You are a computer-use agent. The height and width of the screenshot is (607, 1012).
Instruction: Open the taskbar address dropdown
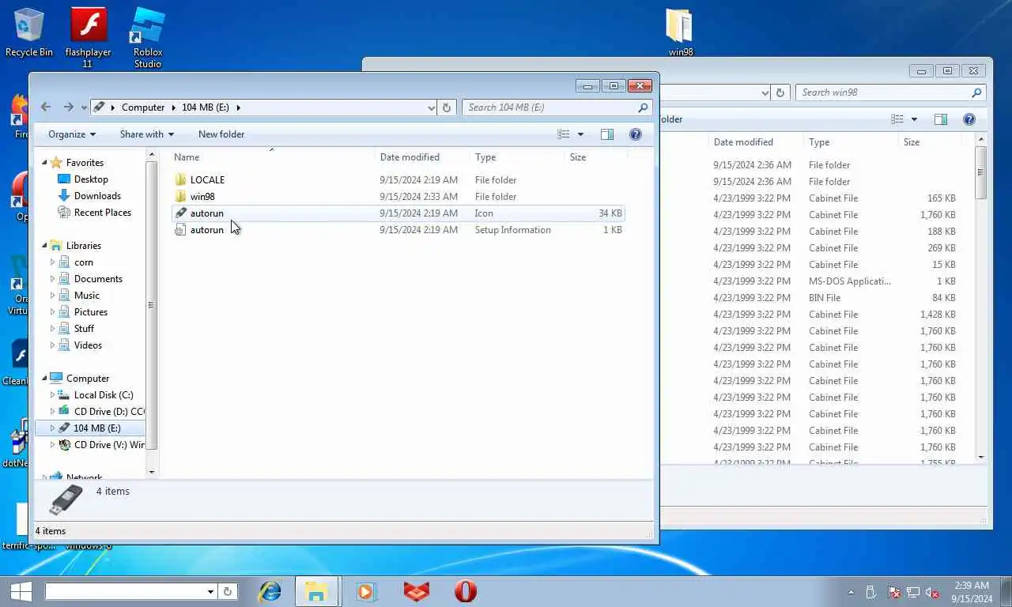[x=210, y=591]
